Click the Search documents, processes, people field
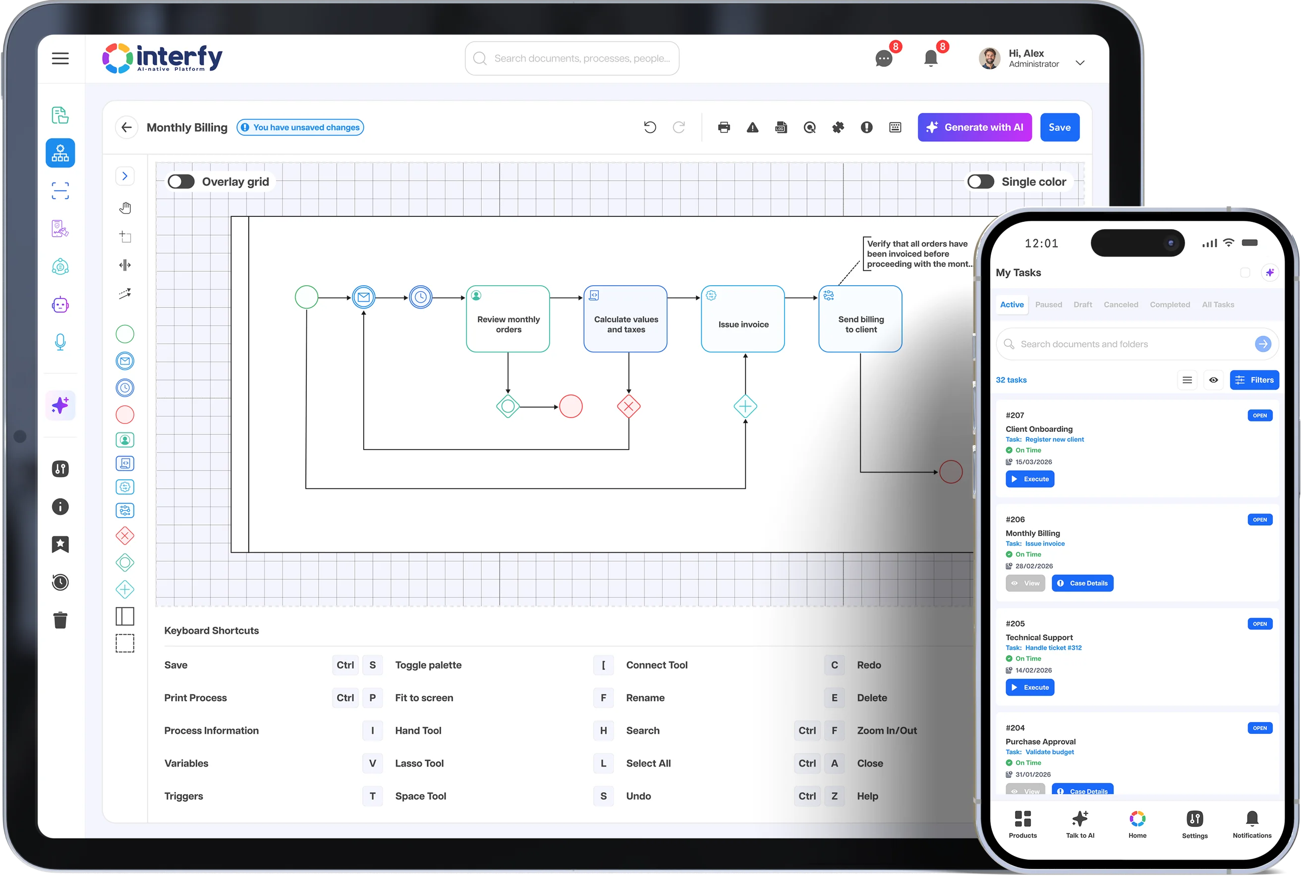This screenshot has width=1301, height=876. [x=572, y=58]
